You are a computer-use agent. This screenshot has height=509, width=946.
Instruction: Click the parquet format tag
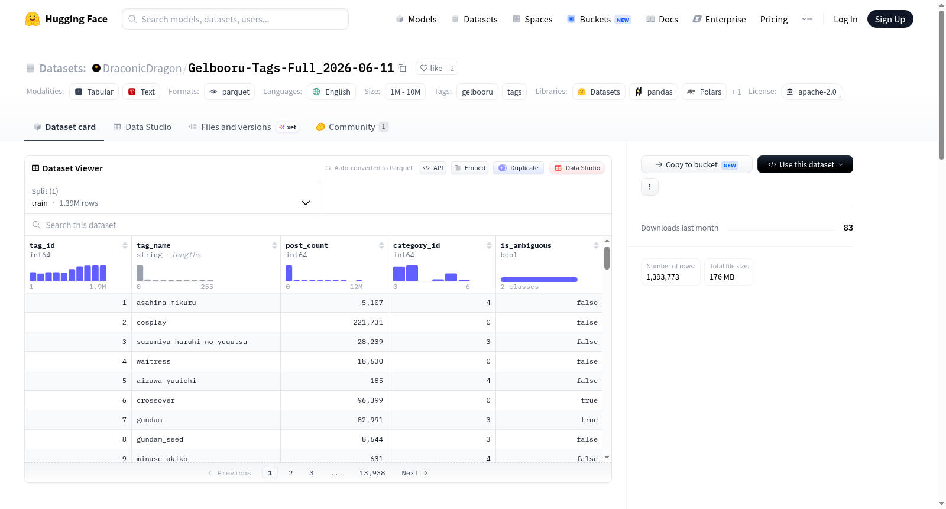tap(229, 92)
